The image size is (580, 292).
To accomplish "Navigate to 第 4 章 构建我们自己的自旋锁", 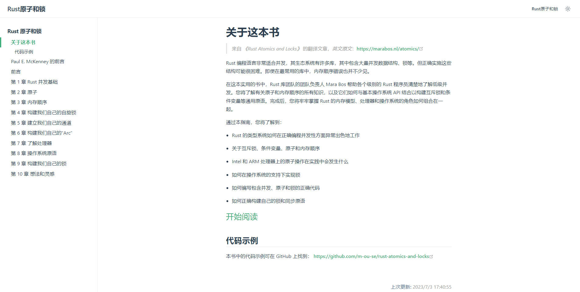I will point(44,113).
